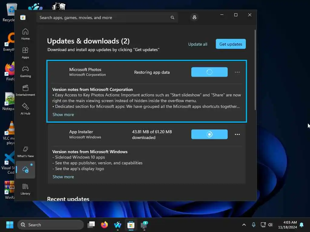Click the Store window vertical scrollbar

point(255,70)
